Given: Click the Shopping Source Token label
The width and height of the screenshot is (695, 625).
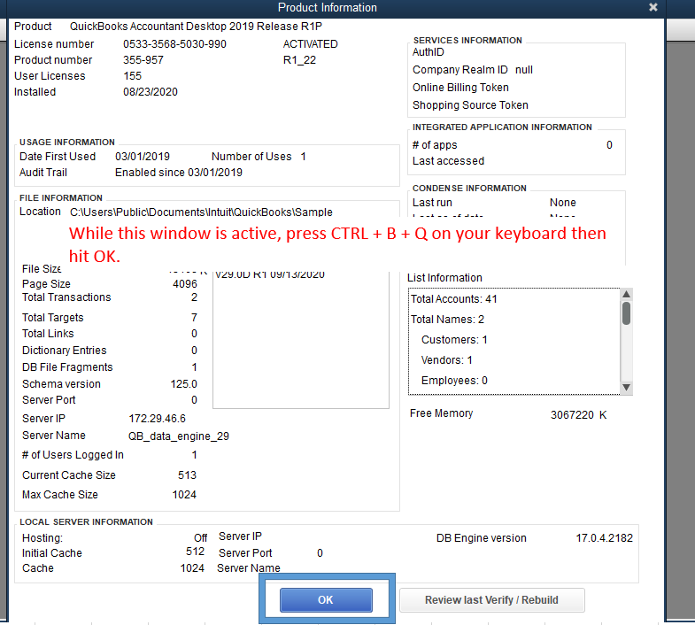Looking at the screenshot, I should point(470,105).
